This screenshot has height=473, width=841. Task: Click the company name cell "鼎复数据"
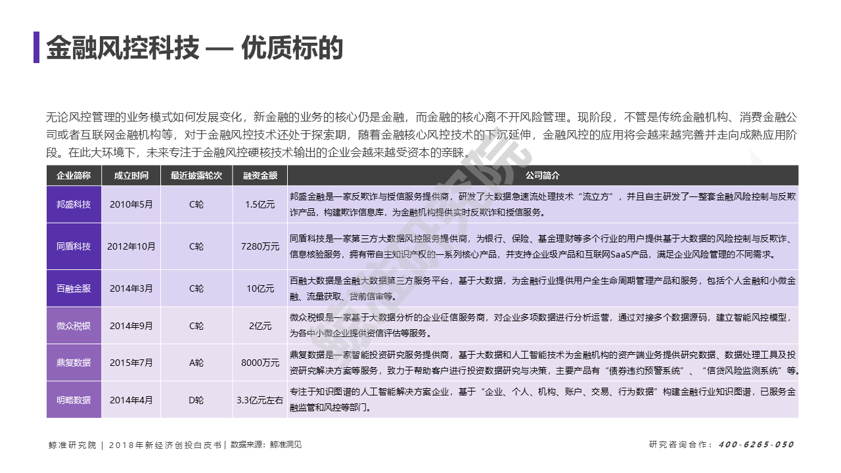[74, 362]
